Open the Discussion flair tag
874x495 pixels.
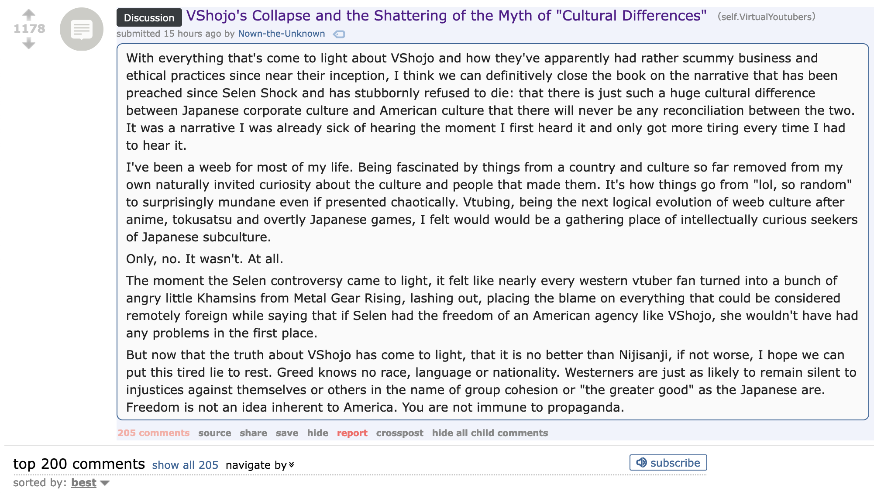[x=149, y=17]
